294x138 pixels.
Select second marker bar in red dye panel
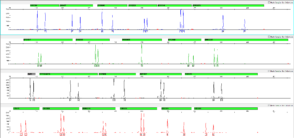61,108
